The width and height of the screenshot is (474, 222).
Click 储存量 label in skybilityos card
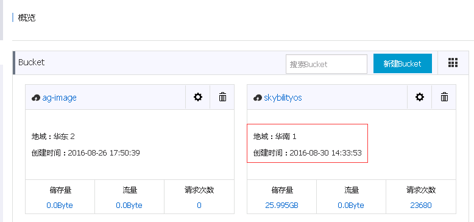(282, 190)
